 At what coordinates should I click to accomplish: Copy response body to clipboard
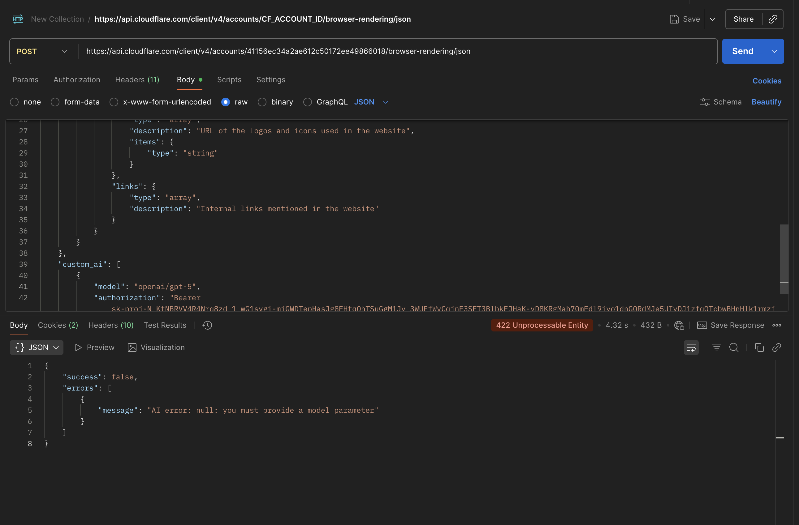(759, 348)
